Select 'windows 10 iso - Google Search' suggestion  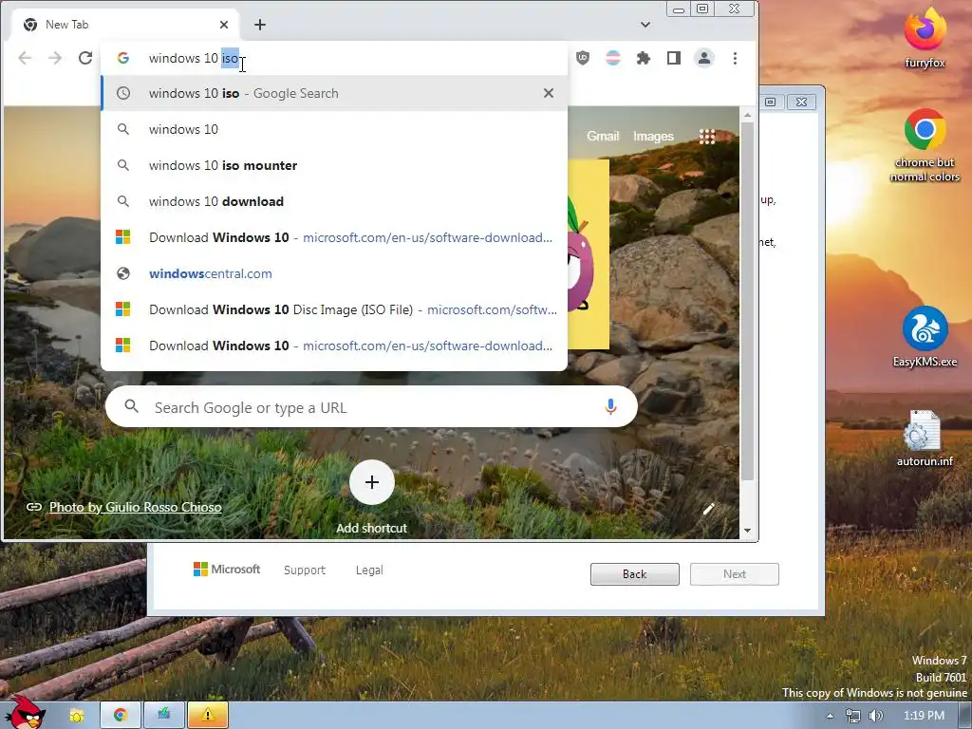click(334, 93)
